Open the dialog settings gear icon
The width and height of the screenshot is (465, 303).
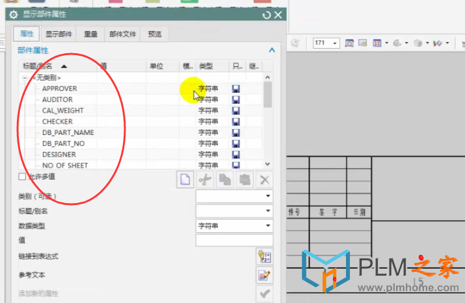14,14
